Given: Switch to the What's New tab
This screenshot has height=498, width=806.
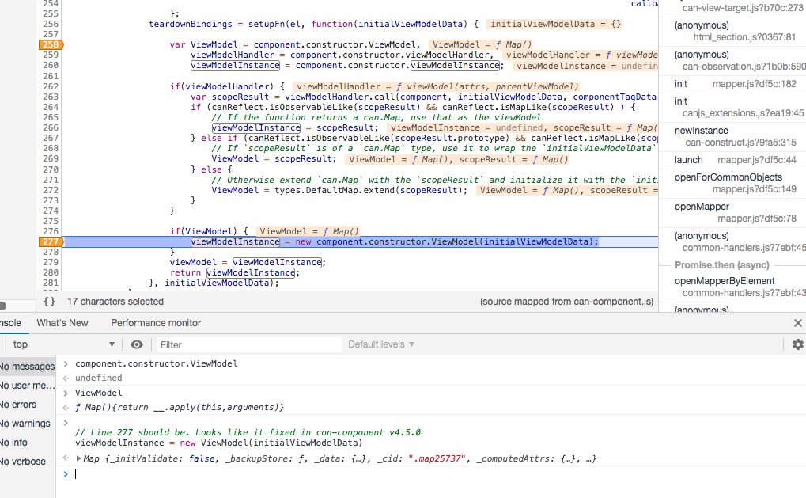Looking at the screenshot, I should [62, 323].
